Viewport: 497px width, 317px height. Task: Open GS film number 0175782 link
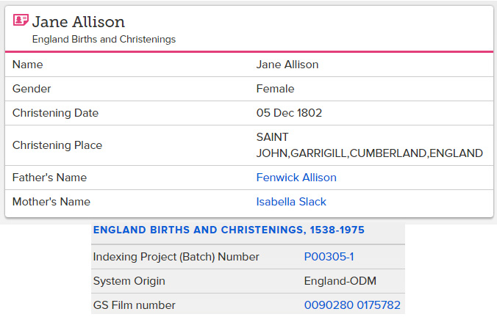379,305
